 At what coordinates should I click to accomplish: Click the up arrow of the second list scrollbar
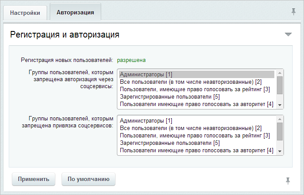pos(280,119)
